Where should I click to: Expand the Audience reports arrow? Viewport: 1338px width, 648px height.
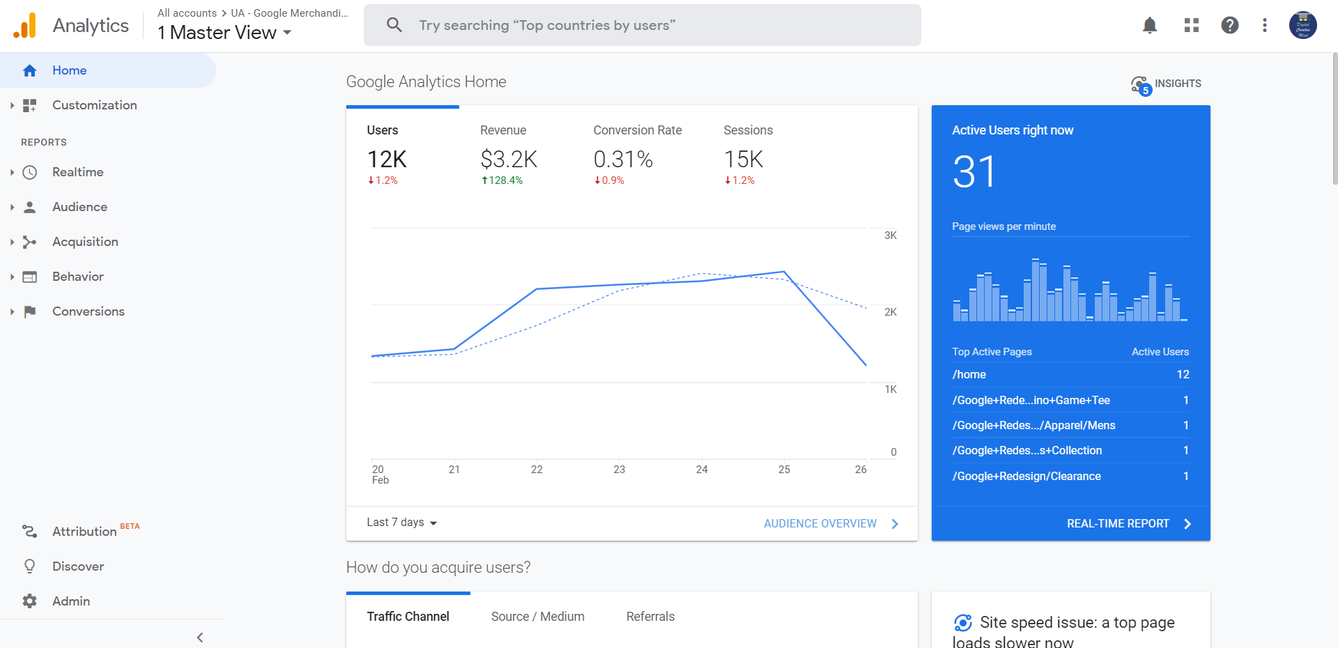pyautogui.click(x=12, y=207)
